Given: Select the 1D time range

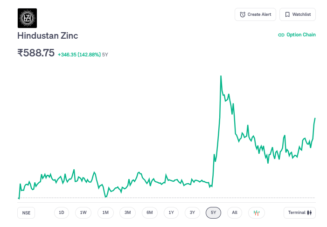Looking at the screenshot, I should [x=61, y=213].
